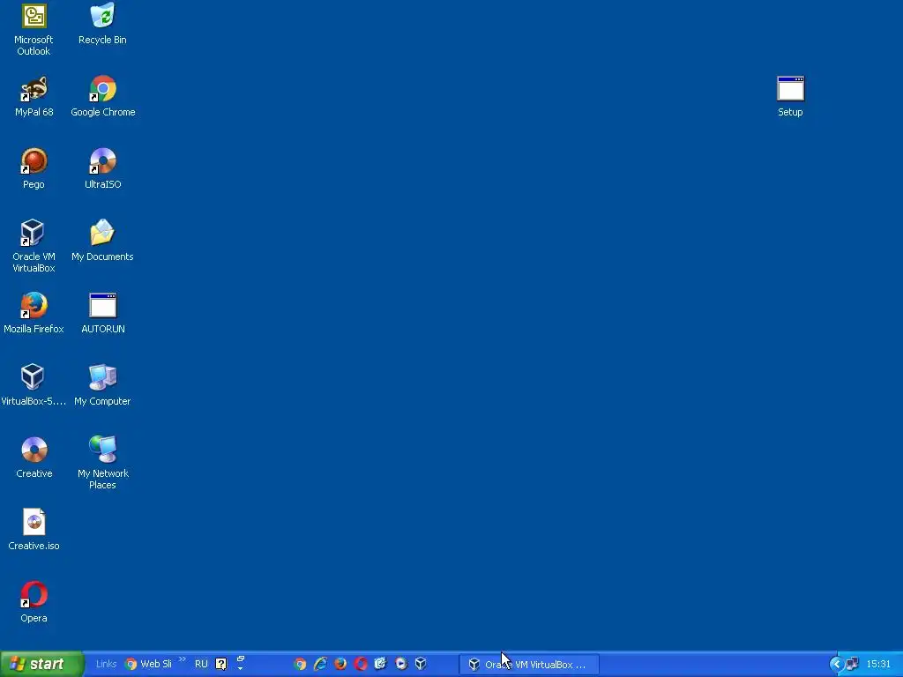The width and height of the screenshot is (903, 677).
Task: Launch Outlook Express from Quick Launch bar
Action: coord(381,664)
